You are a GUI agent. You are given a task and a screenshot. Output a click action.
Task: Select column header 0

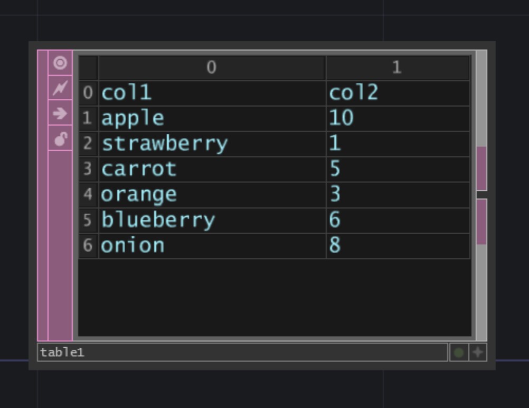point(212,68)
